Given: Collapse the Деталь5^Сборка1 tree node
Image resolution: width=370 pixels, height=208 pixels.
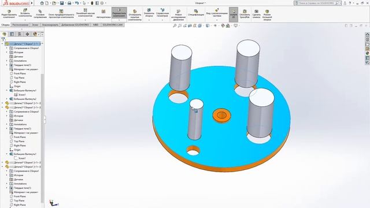Looking at the screenshot, I should [2, 167].
